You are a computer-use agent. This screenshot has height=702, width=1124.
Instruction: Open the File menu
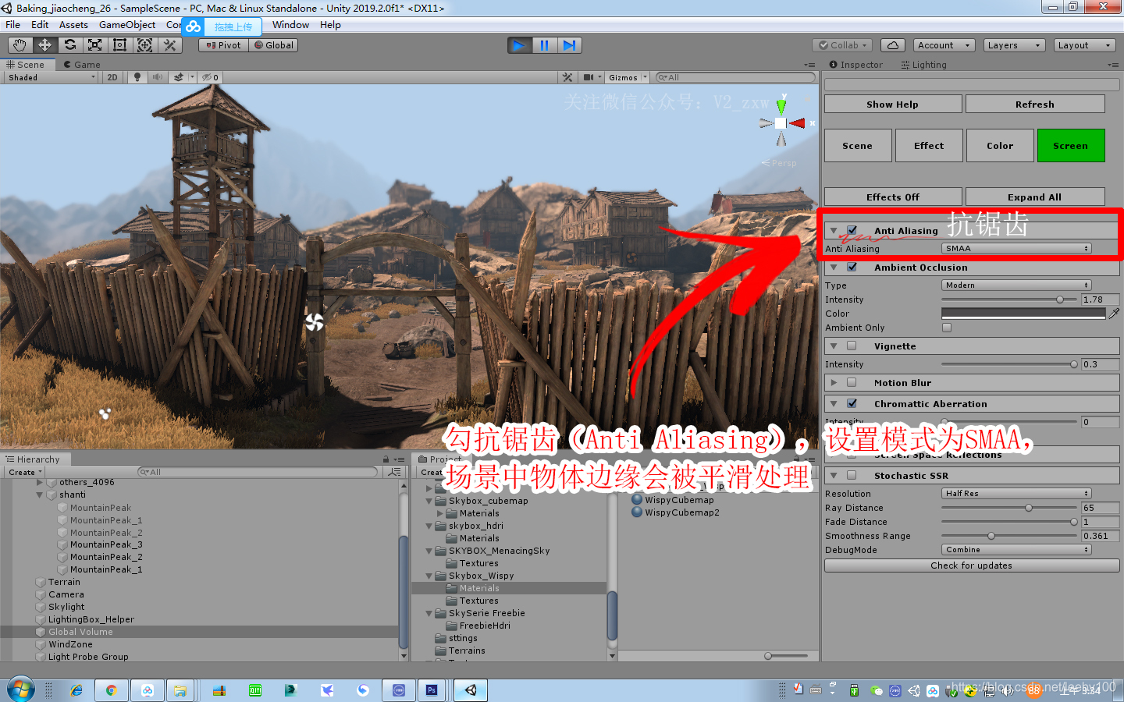13,25
